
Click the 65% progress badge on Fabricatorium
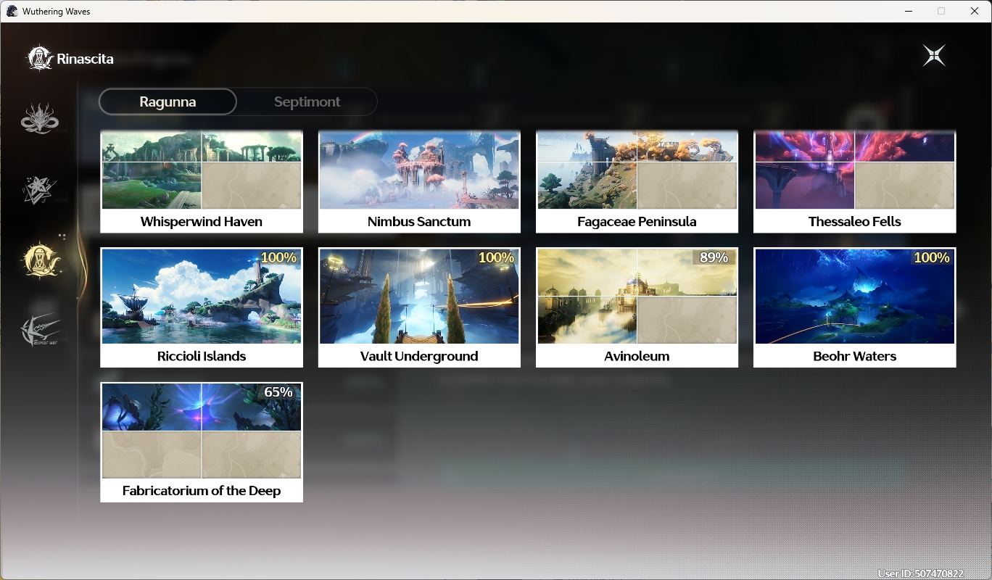click(278, 392)
